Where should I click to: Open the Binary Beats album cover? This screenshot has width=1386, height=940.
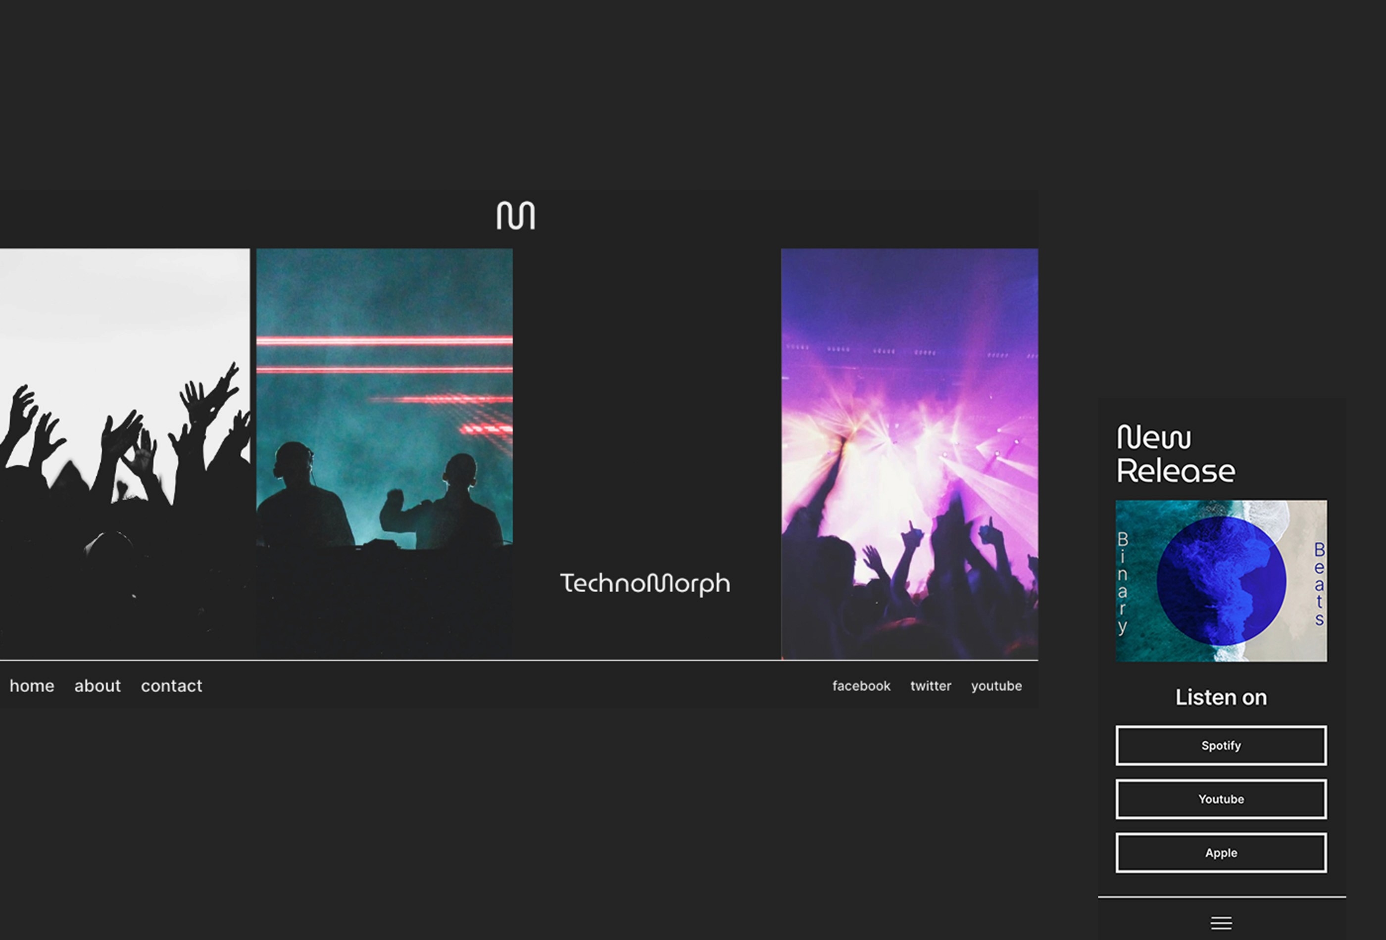(x=1221, y=580)
